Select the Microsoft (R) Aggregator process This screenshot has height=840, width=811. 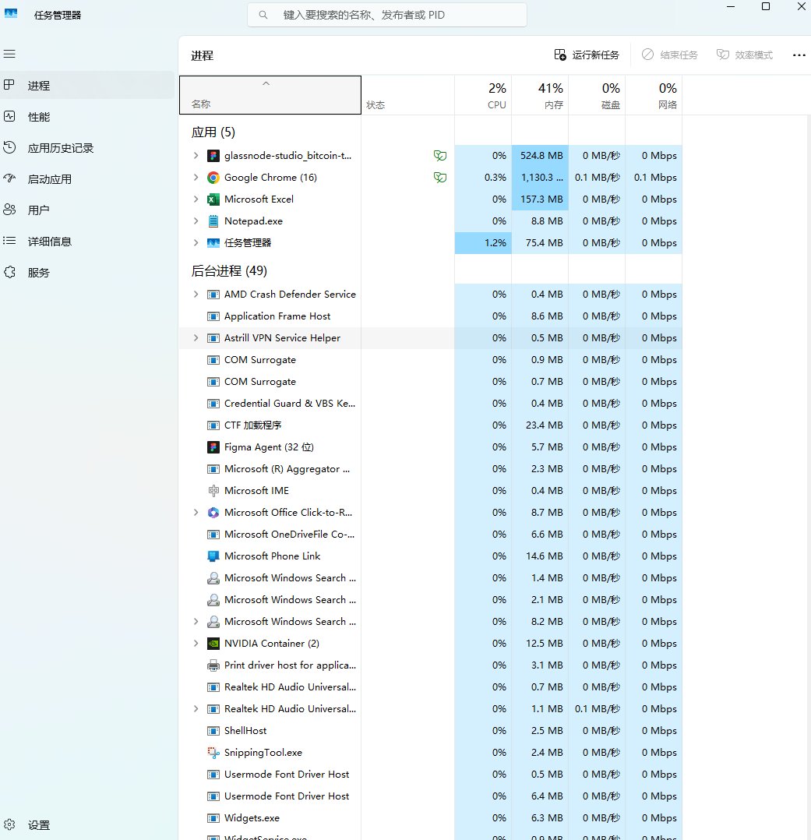(x=430, y=469)
